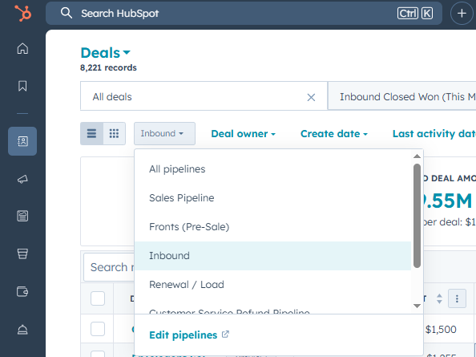Select Fronts (Pre-Sale) pipeline option

coord(272,227)
